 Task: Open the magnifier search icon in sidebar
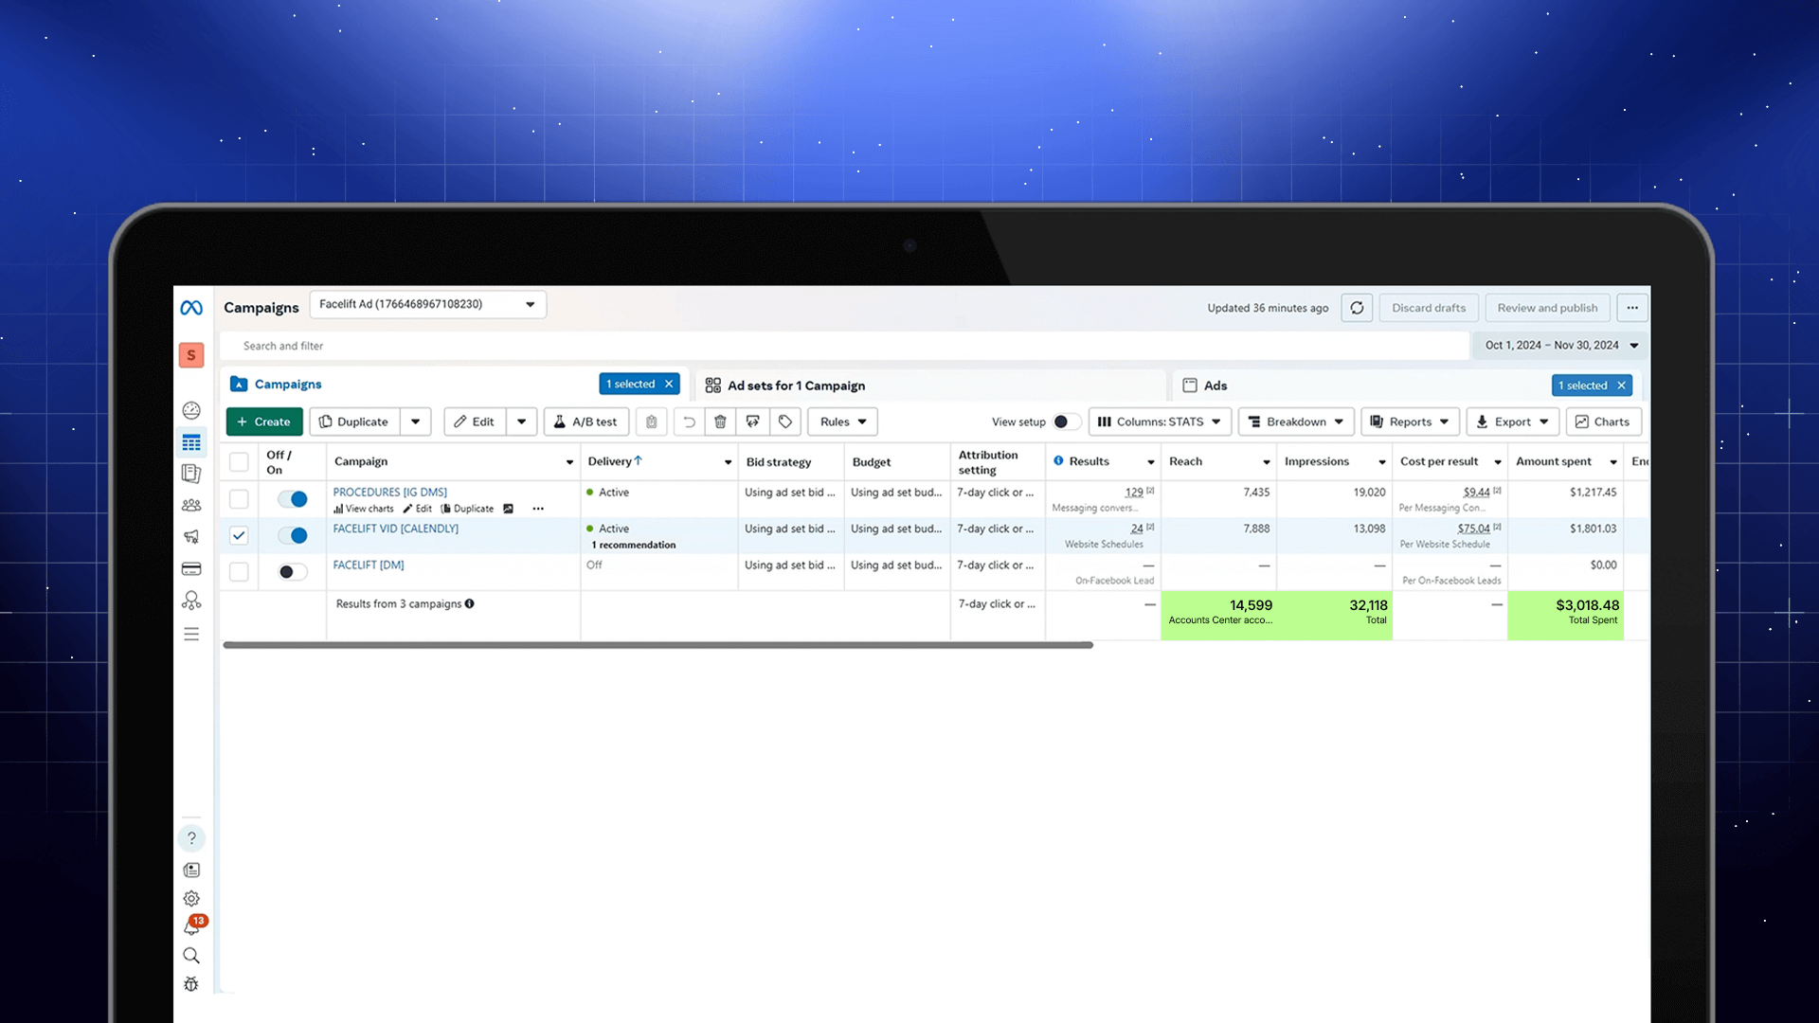[191, 956]
